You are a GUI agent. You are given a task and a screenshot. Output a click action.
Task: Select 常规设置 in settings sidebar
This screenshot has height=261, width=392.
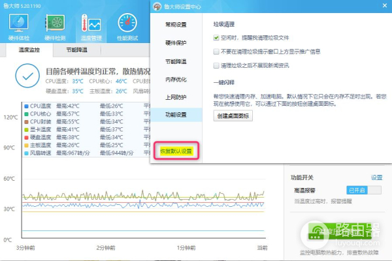(176, 25)
